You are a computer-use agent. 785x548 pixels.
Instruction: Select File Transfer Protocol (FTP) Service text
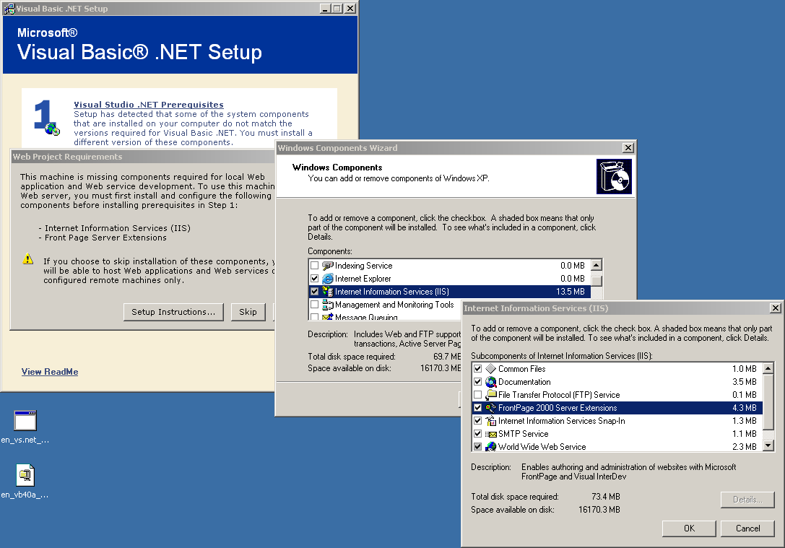[559, 395]
